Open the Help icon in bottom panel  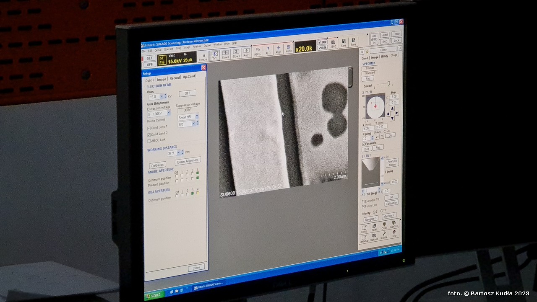click(394, 235)
